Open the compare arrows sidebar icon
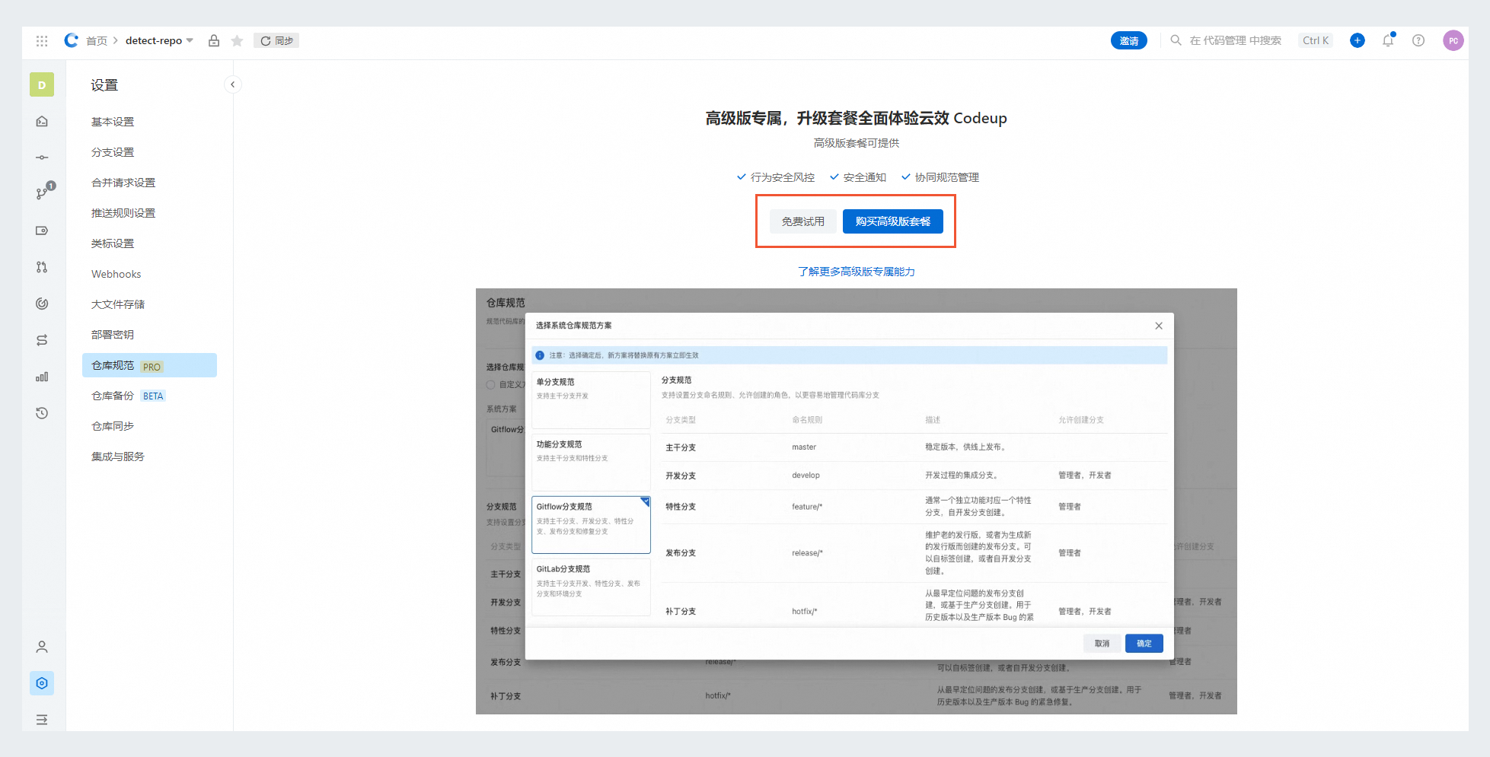Screen dimensions: 1490x757 (42, 340)
